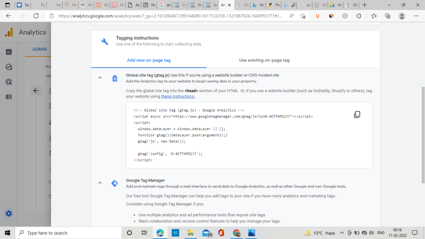The image size is (425, 239).
Task: Open the Explore sidebar icon
Action: pyautogui.click(x=9, y=67)
